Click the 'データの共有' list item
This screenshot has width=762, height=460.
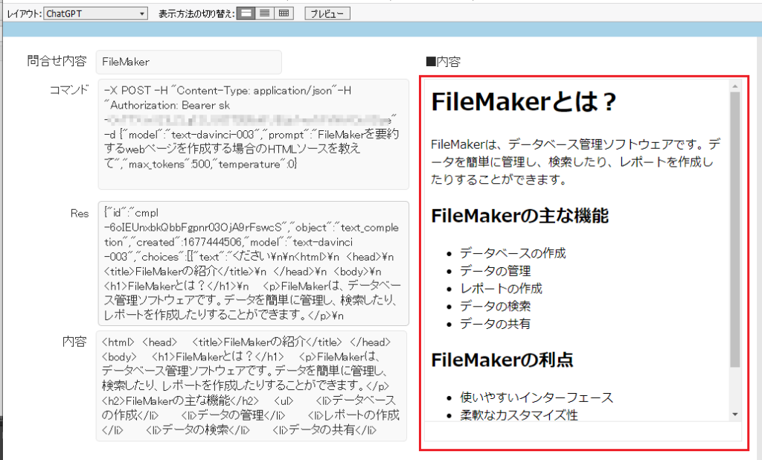tap(495, 324)
